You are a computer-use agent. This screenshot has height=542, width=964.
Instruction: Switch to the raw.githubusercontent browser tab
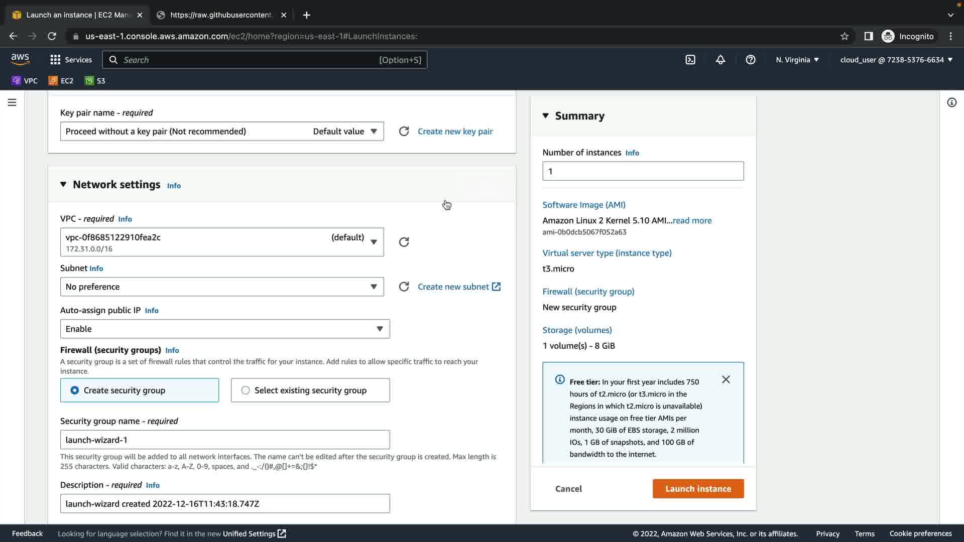pos(221,15)
